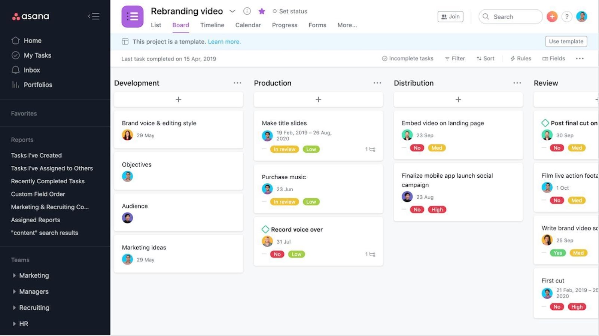Collapse the sidebar with the hamburger arrow icon
The width and height of the screenshot is (599, 336).
point(94,16)
